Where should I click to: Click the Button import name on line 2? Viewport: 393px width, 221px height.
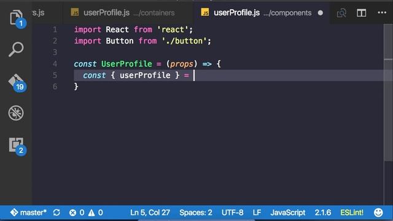pos(120,41)
